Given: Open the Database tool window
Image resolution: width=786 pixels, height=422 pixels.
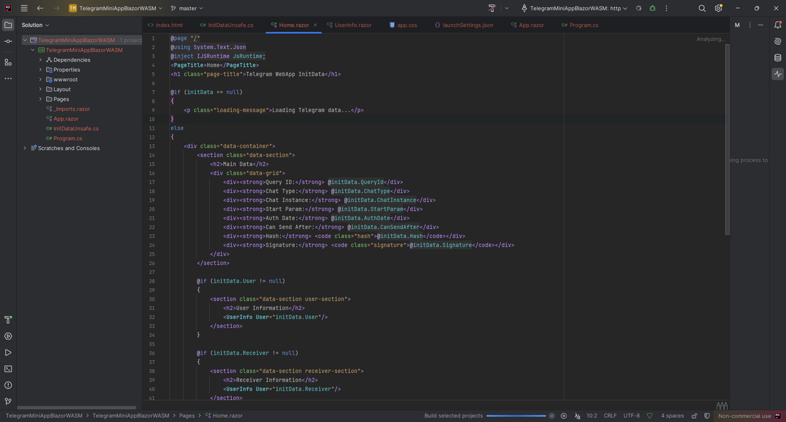Looking at the screenshot, I should pyautogui.click(x=777, y=58).
